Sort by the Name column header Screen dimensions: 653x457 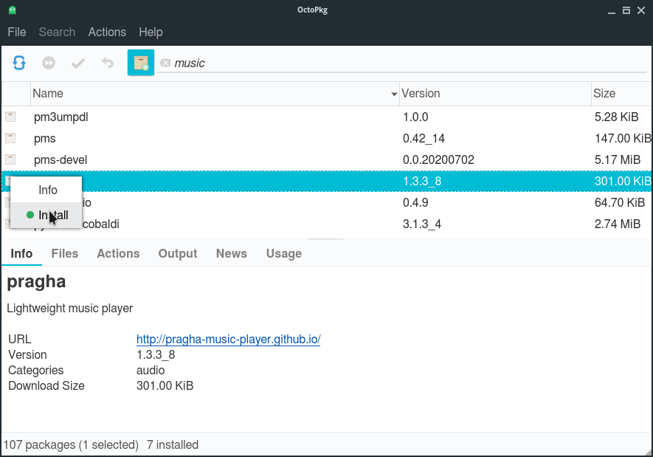(x=215, y=94)
